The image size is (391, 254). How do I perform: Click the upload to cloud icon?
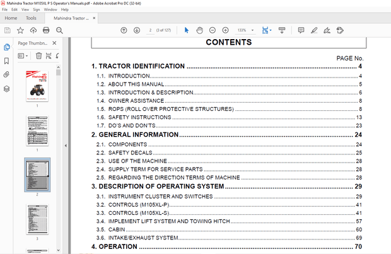(33, 30)
